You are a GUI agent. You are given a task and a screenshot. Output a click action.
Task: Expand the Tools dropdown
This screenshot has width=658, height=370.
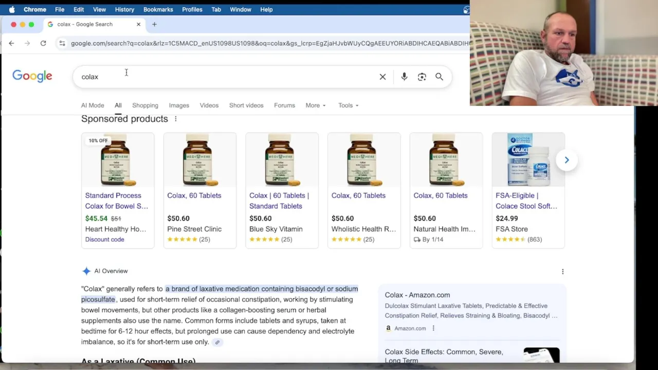(349, 105)
